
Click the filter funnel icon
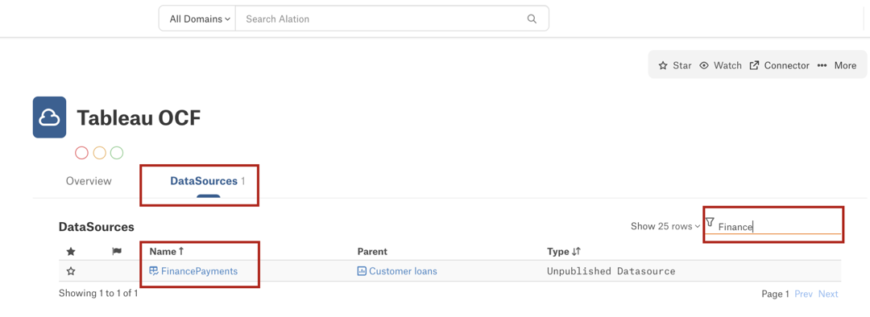710,222
